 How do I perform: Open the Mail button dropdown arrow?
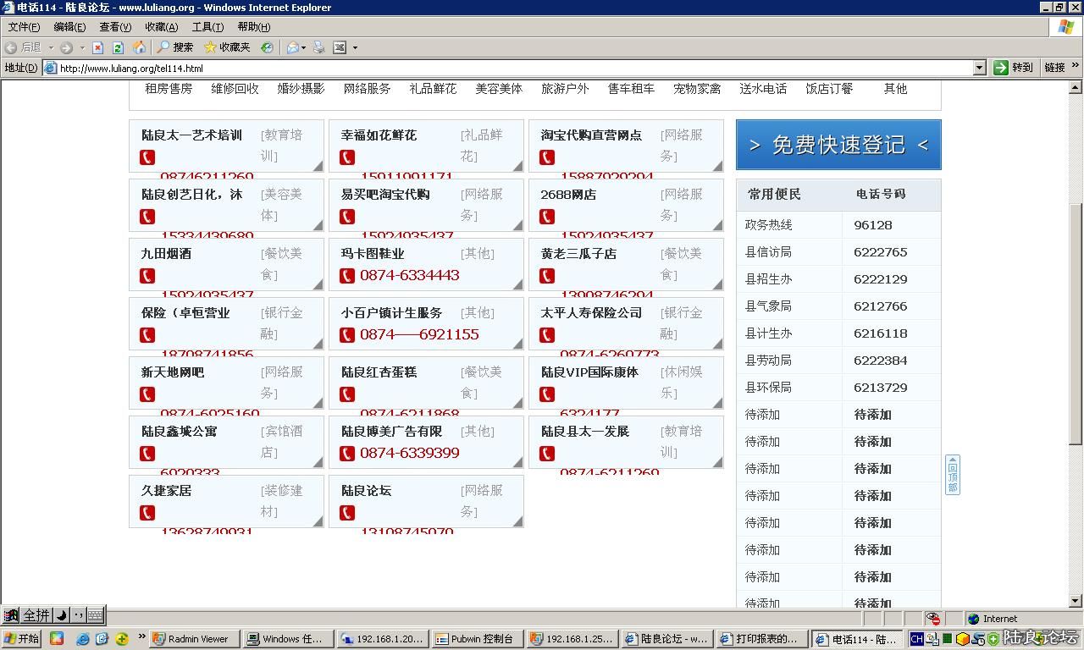coord(304,47)
